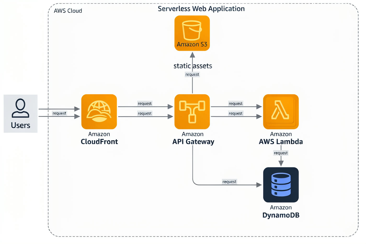Select request label below static assets
This screenshot has height=244, width=366.
click(x=192, y=75)
